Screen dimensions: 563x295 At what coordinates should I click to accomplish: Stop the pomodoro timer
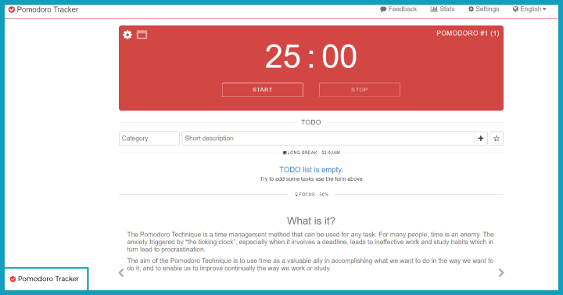[360, 90]
